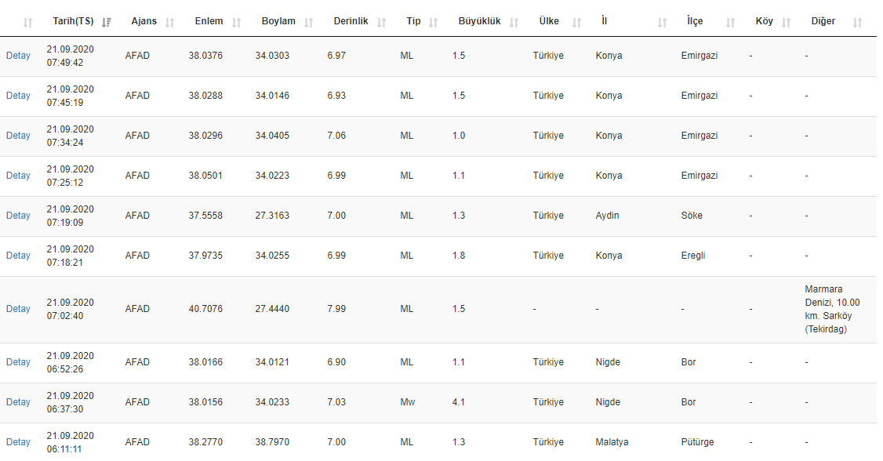Open Detay link for Söke Aydin event
883x461 pixels.
[18, 216]
